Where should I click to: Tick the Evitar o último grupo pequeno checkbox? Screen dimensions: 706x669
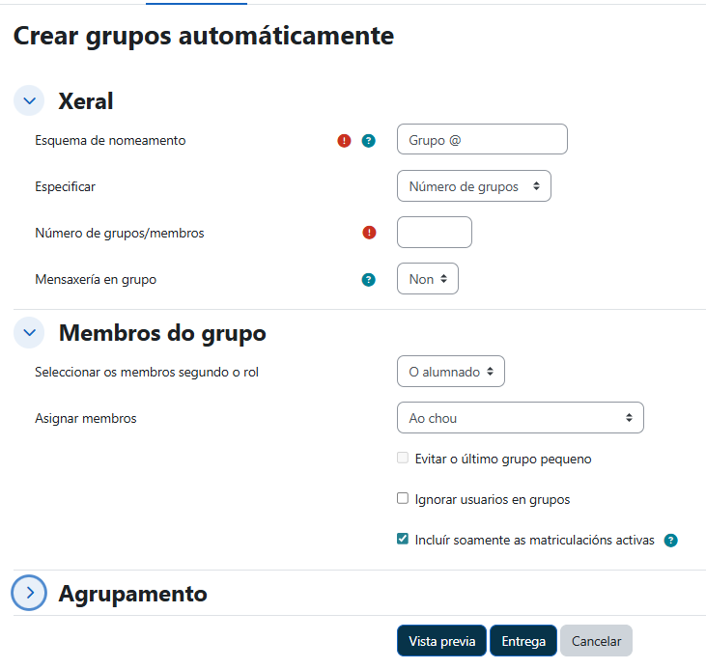click(x=403, y=459)
